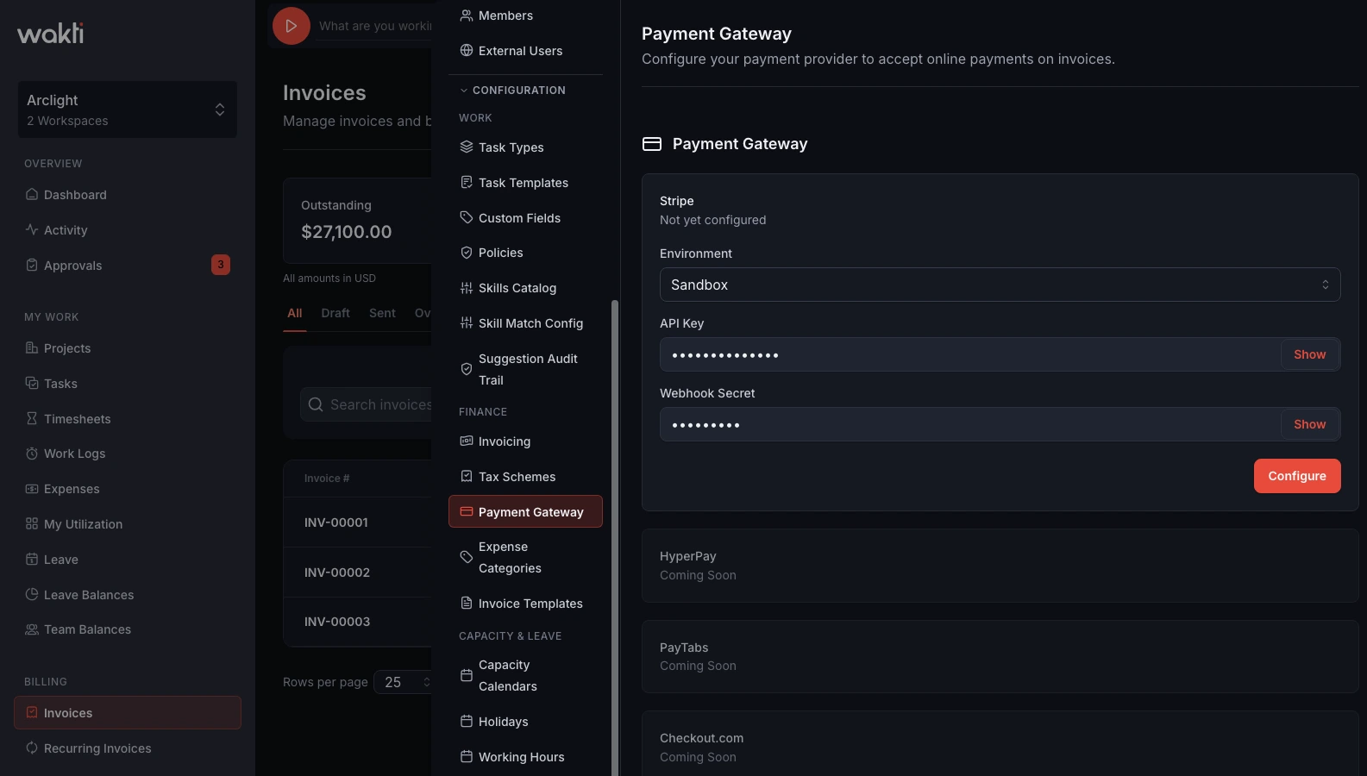Click the API Key password field

(969, 354)
